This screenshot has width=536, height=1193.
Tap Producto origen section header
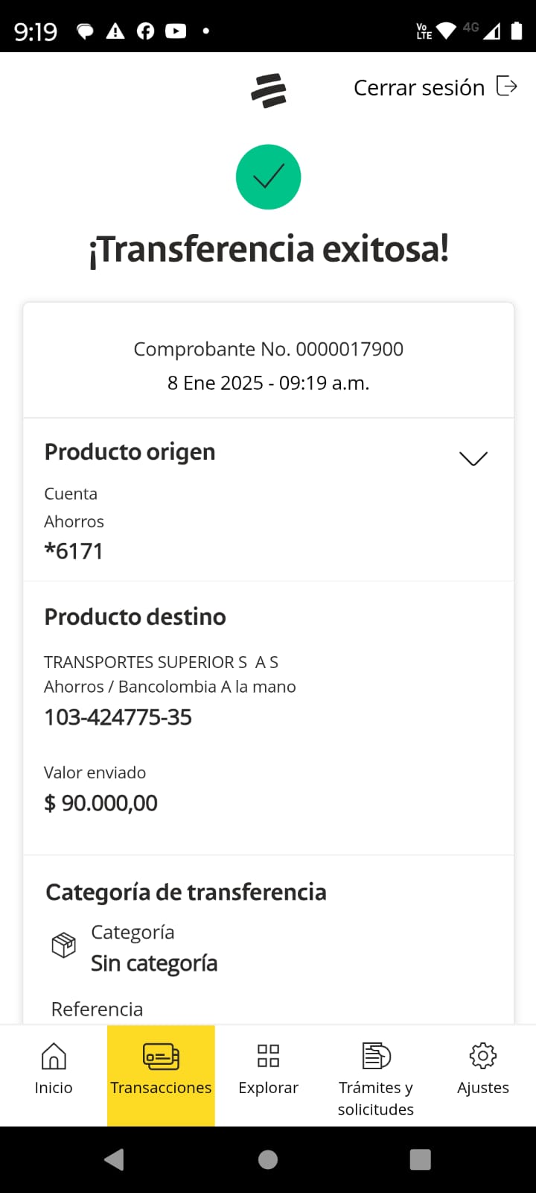130,452
